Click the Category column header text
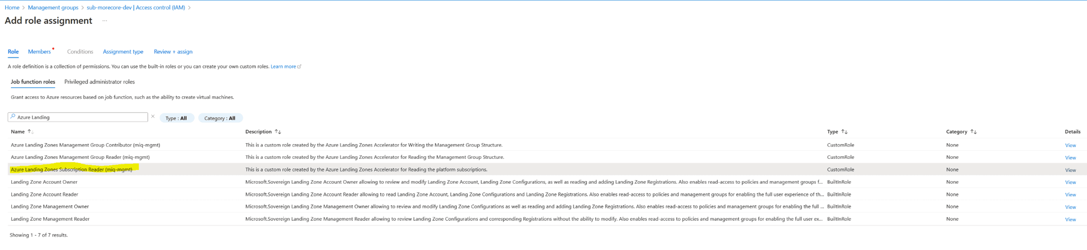Viewport: 1087px width, 250px height. (x=956, y=132)
